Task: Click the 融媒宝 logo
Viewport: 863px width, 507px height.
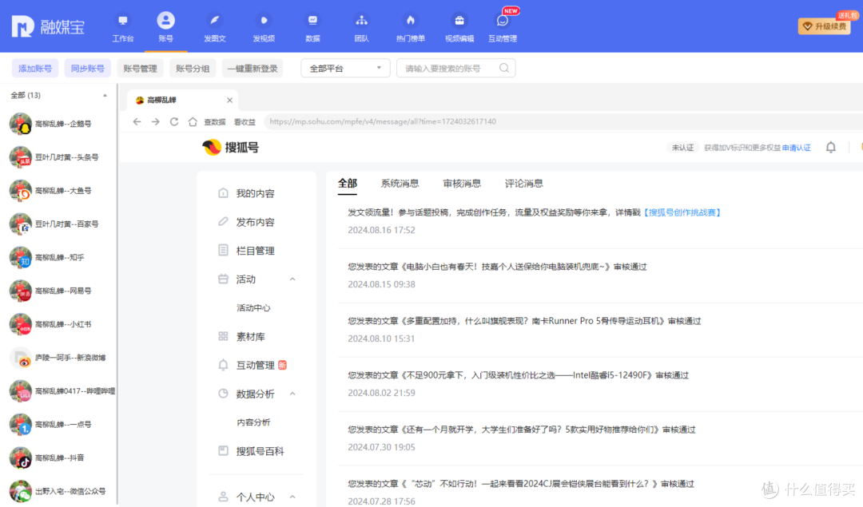Action: [x=49, y=26]
